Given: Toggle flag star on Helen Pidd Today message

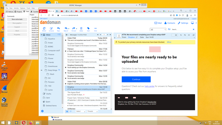Looking at the screenshot, I should pos(65,40).
